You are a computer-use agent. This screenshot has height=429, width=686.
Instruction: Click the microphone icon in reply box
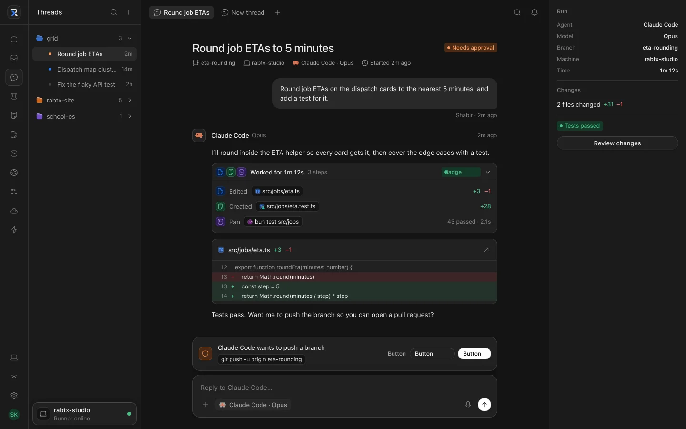coord(468,405)
